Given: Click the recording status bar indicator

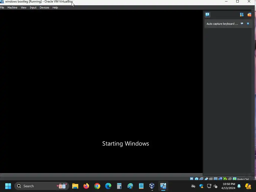Looking at the screenshot, I should pos(220,179).
